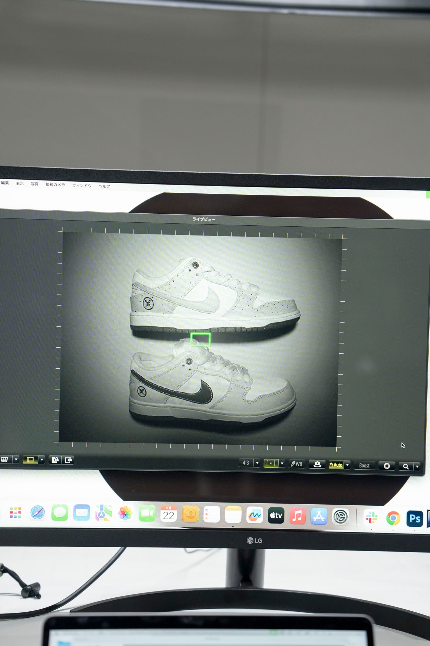Click the shadow warning icon

[69, 460]
